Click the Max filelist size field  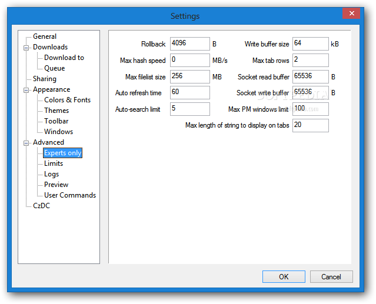tap(190, 76)
